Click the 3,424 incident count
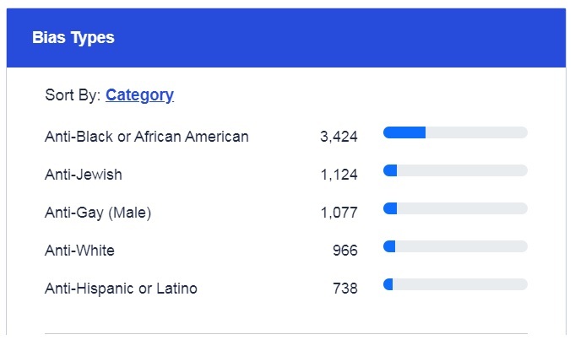The image size is (575, 340). (x=339, y=137)
